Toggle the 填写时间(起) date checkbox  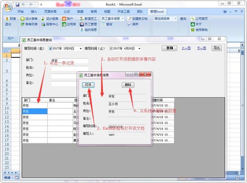coord(50,48)
